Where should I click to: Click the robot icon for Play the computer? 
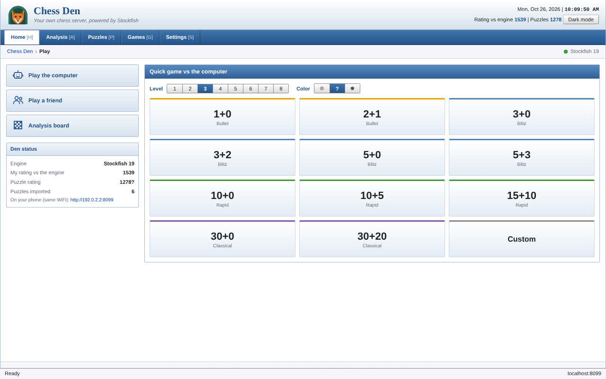point(18,75)
